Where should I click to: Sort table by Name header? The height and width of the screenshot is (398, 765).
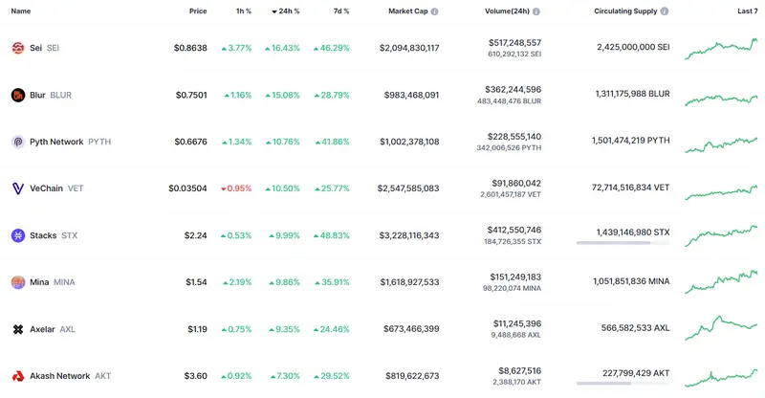[x=20, y=11]
